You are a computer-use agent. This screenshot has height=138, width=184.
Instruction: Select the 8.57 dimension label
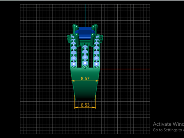85,79
